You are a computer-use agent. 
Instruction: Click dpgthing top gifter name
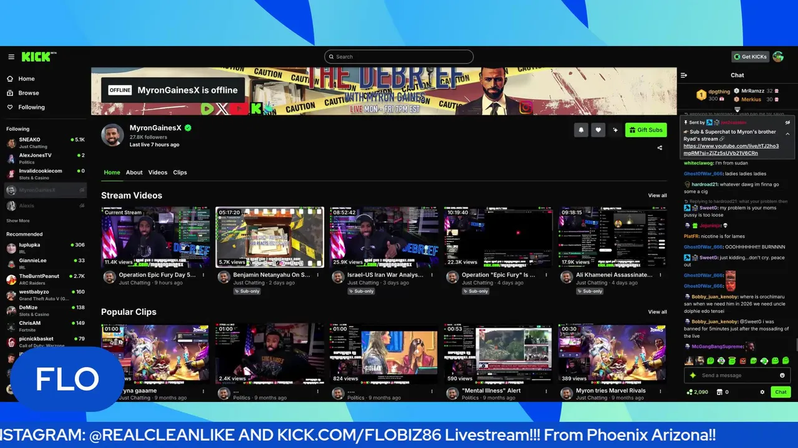[x=719, y=91]
